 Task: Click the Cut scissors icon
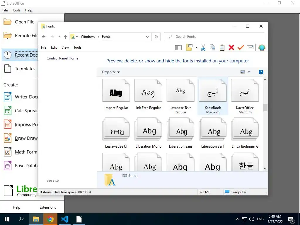pyautogui.click(x=203, y=47)
